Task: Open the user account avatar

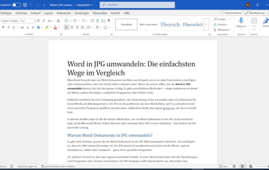Action: tap(248, 5)
